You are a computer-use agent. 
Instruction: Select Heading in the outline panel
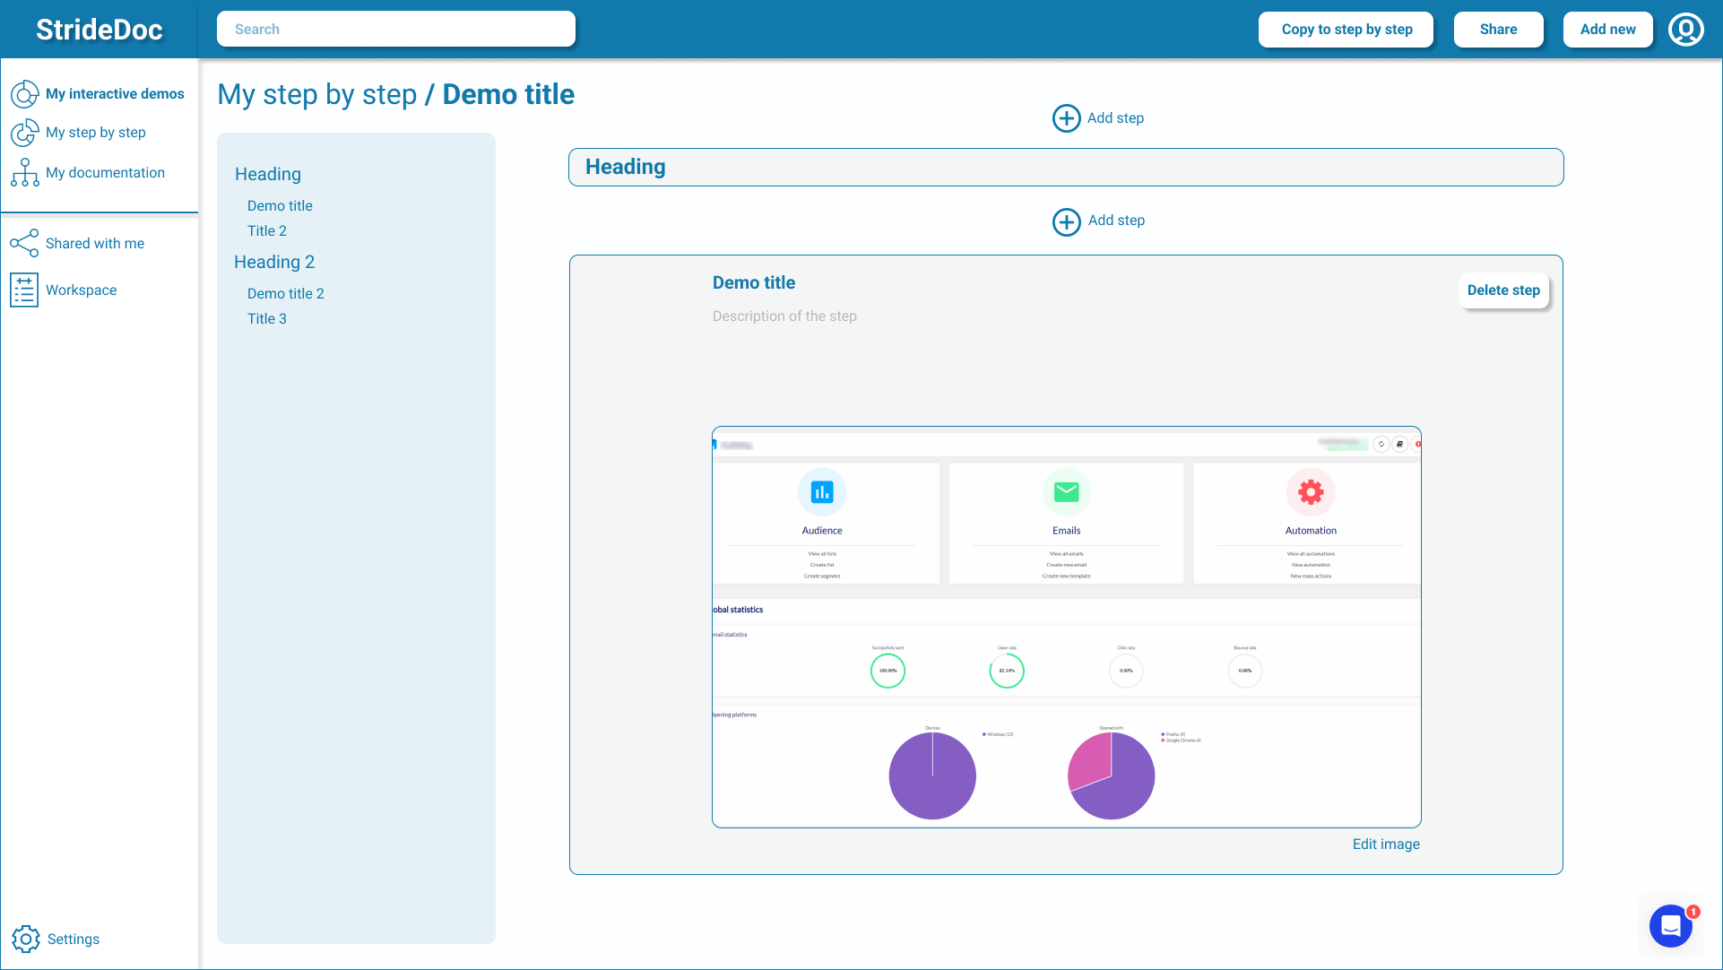268,174
